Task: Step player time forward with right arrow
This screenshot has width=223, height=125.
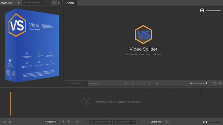Action: click(x=85, y=84)
